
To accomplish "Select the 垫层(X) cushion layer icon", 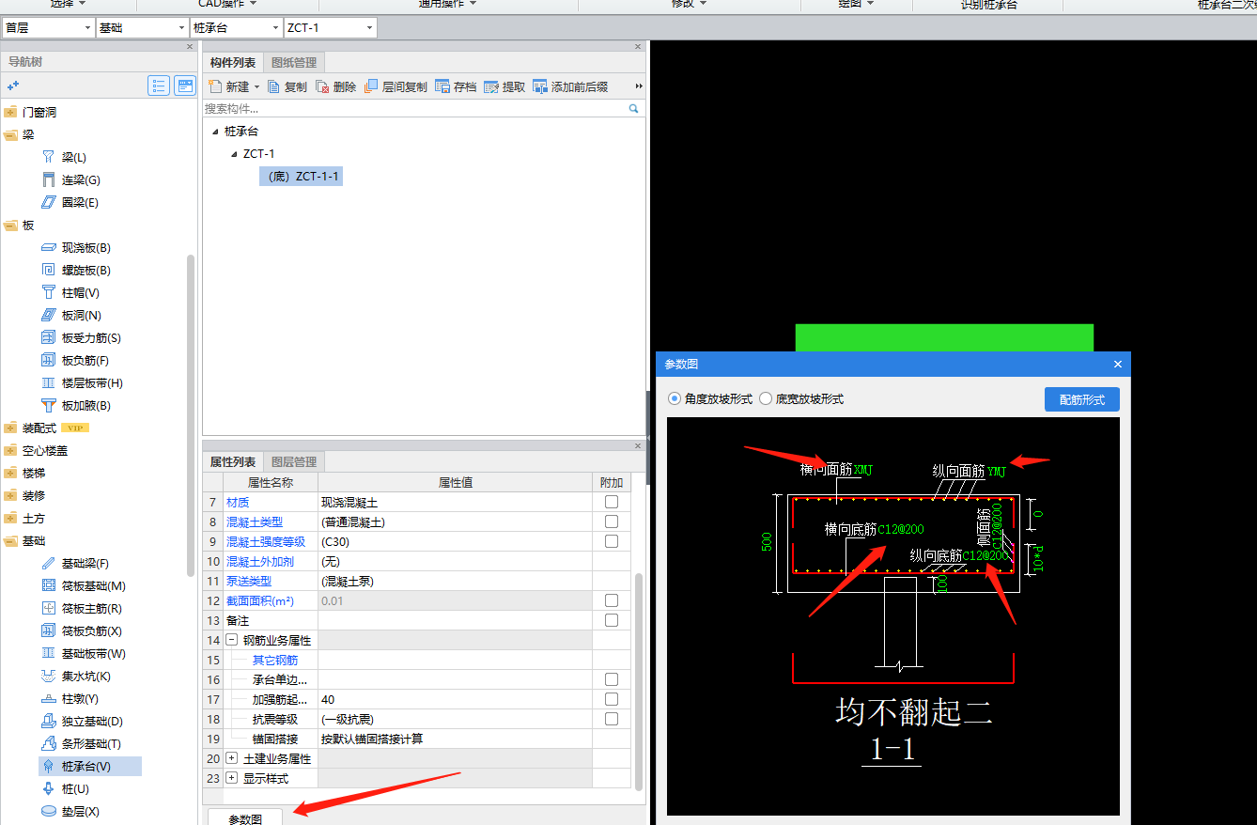I will click(49, 811).
